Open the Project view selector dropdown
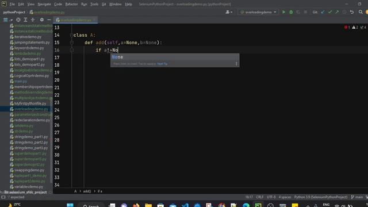Image resolution: width=368 pixels, height=207 pixels. pyautogui.click(x=7, y=20)
